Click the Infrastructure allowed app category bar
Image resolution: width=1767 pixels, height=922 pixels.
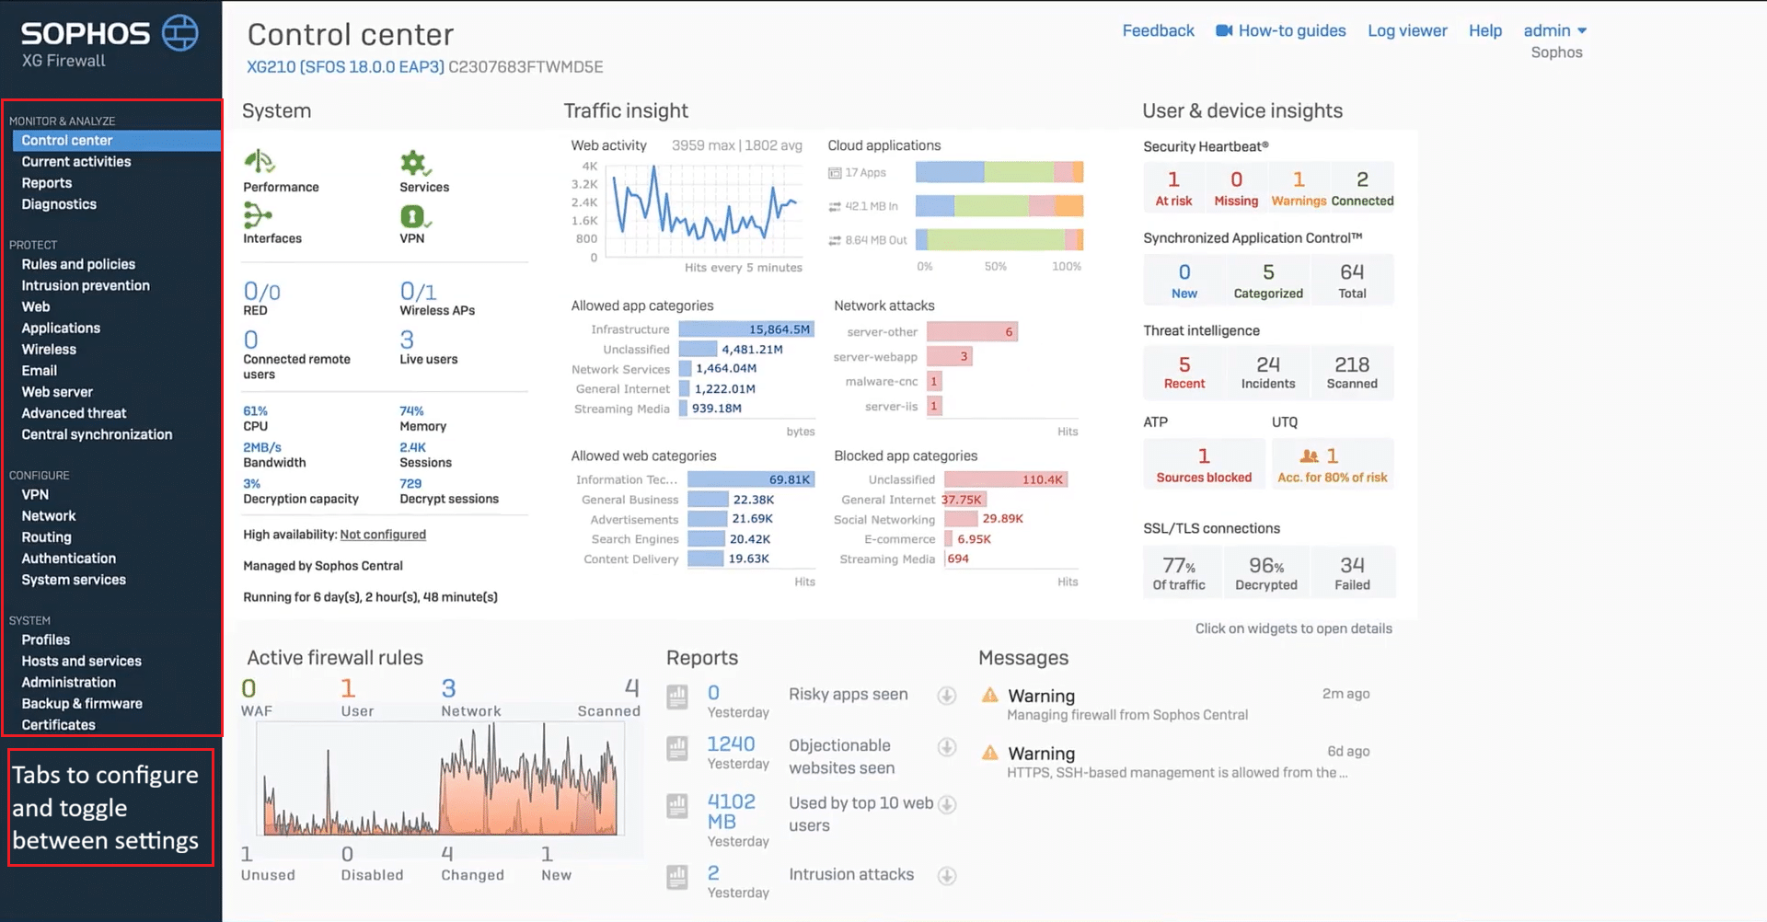point(745,329)
